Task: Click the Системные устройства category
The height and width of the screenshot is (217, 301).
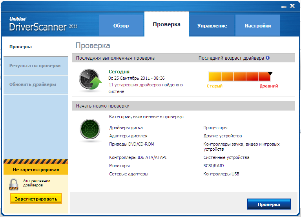Action: [x=226, y=157]
